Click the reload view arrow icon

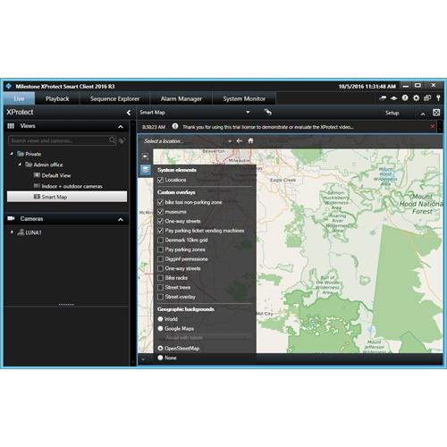pyautogui.click(x=268, y=112)
